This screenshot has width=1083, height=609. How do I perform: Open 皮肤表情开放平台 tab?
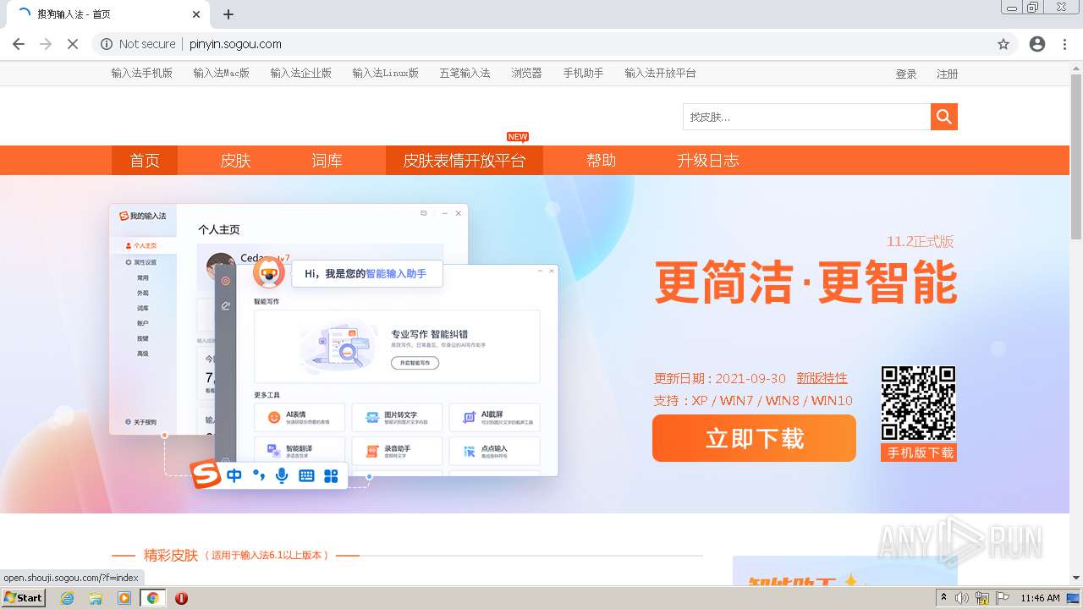click(465, 160)
